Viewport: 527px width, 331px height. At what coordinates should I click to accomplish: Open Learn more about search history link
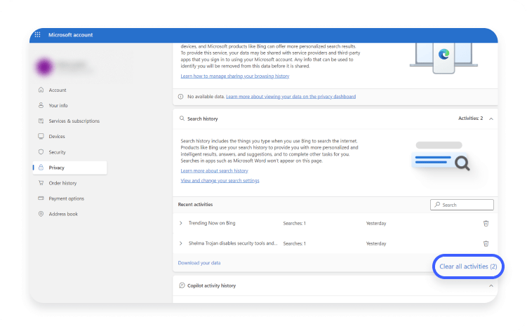coord(214,170)
